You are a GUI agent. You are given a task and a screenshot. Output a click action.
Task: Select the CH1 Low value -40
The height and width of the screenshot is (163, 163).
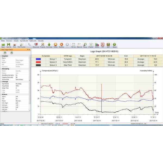coord(17,105)
